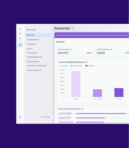The height and width of the screenshot is (148, 129).
Task: Click the tall Low Risk chart bar
Action: [76, 84]
